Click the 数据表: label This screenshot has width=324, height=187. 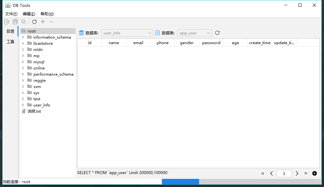pyautogui.click(x=168, y=33)
